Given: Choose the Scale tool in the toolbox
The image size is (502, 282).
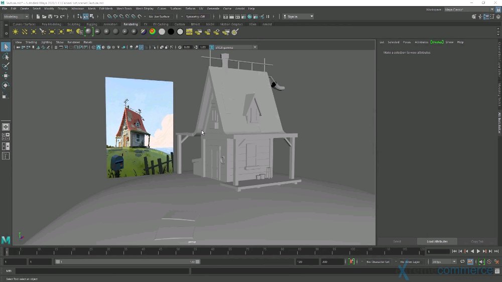Looking at the screenshot, I should 6,95.
